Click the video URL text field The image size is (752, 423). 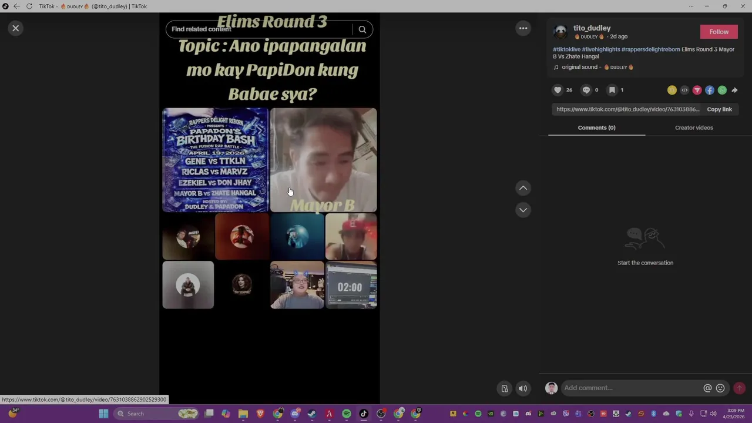(x=627, y=109)
